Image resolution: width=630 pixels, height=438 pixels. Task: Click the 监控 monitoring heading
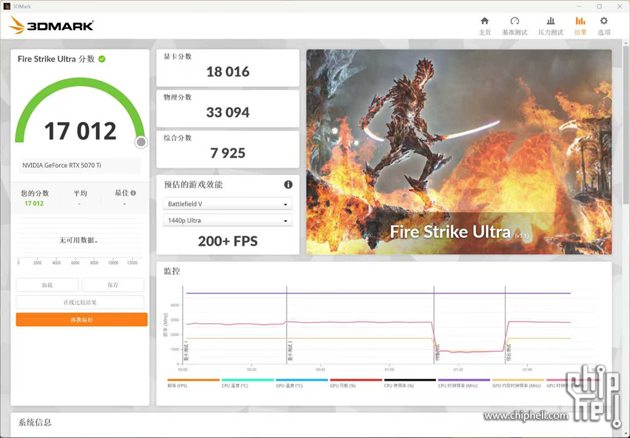(172, 271)
